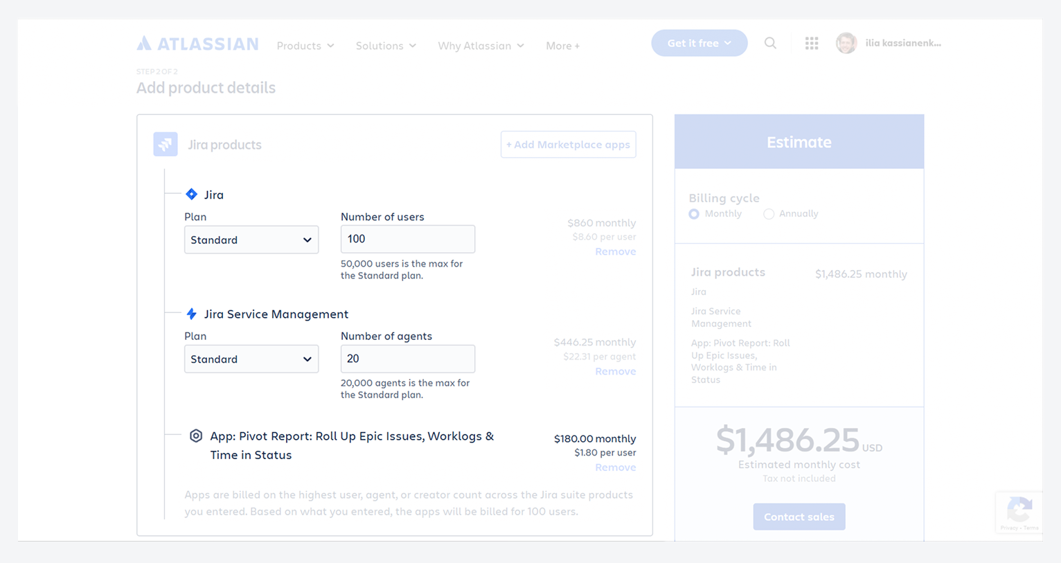The image size is (1061, 563).
Task: Click the Estimate panel header
Action: 799,142
